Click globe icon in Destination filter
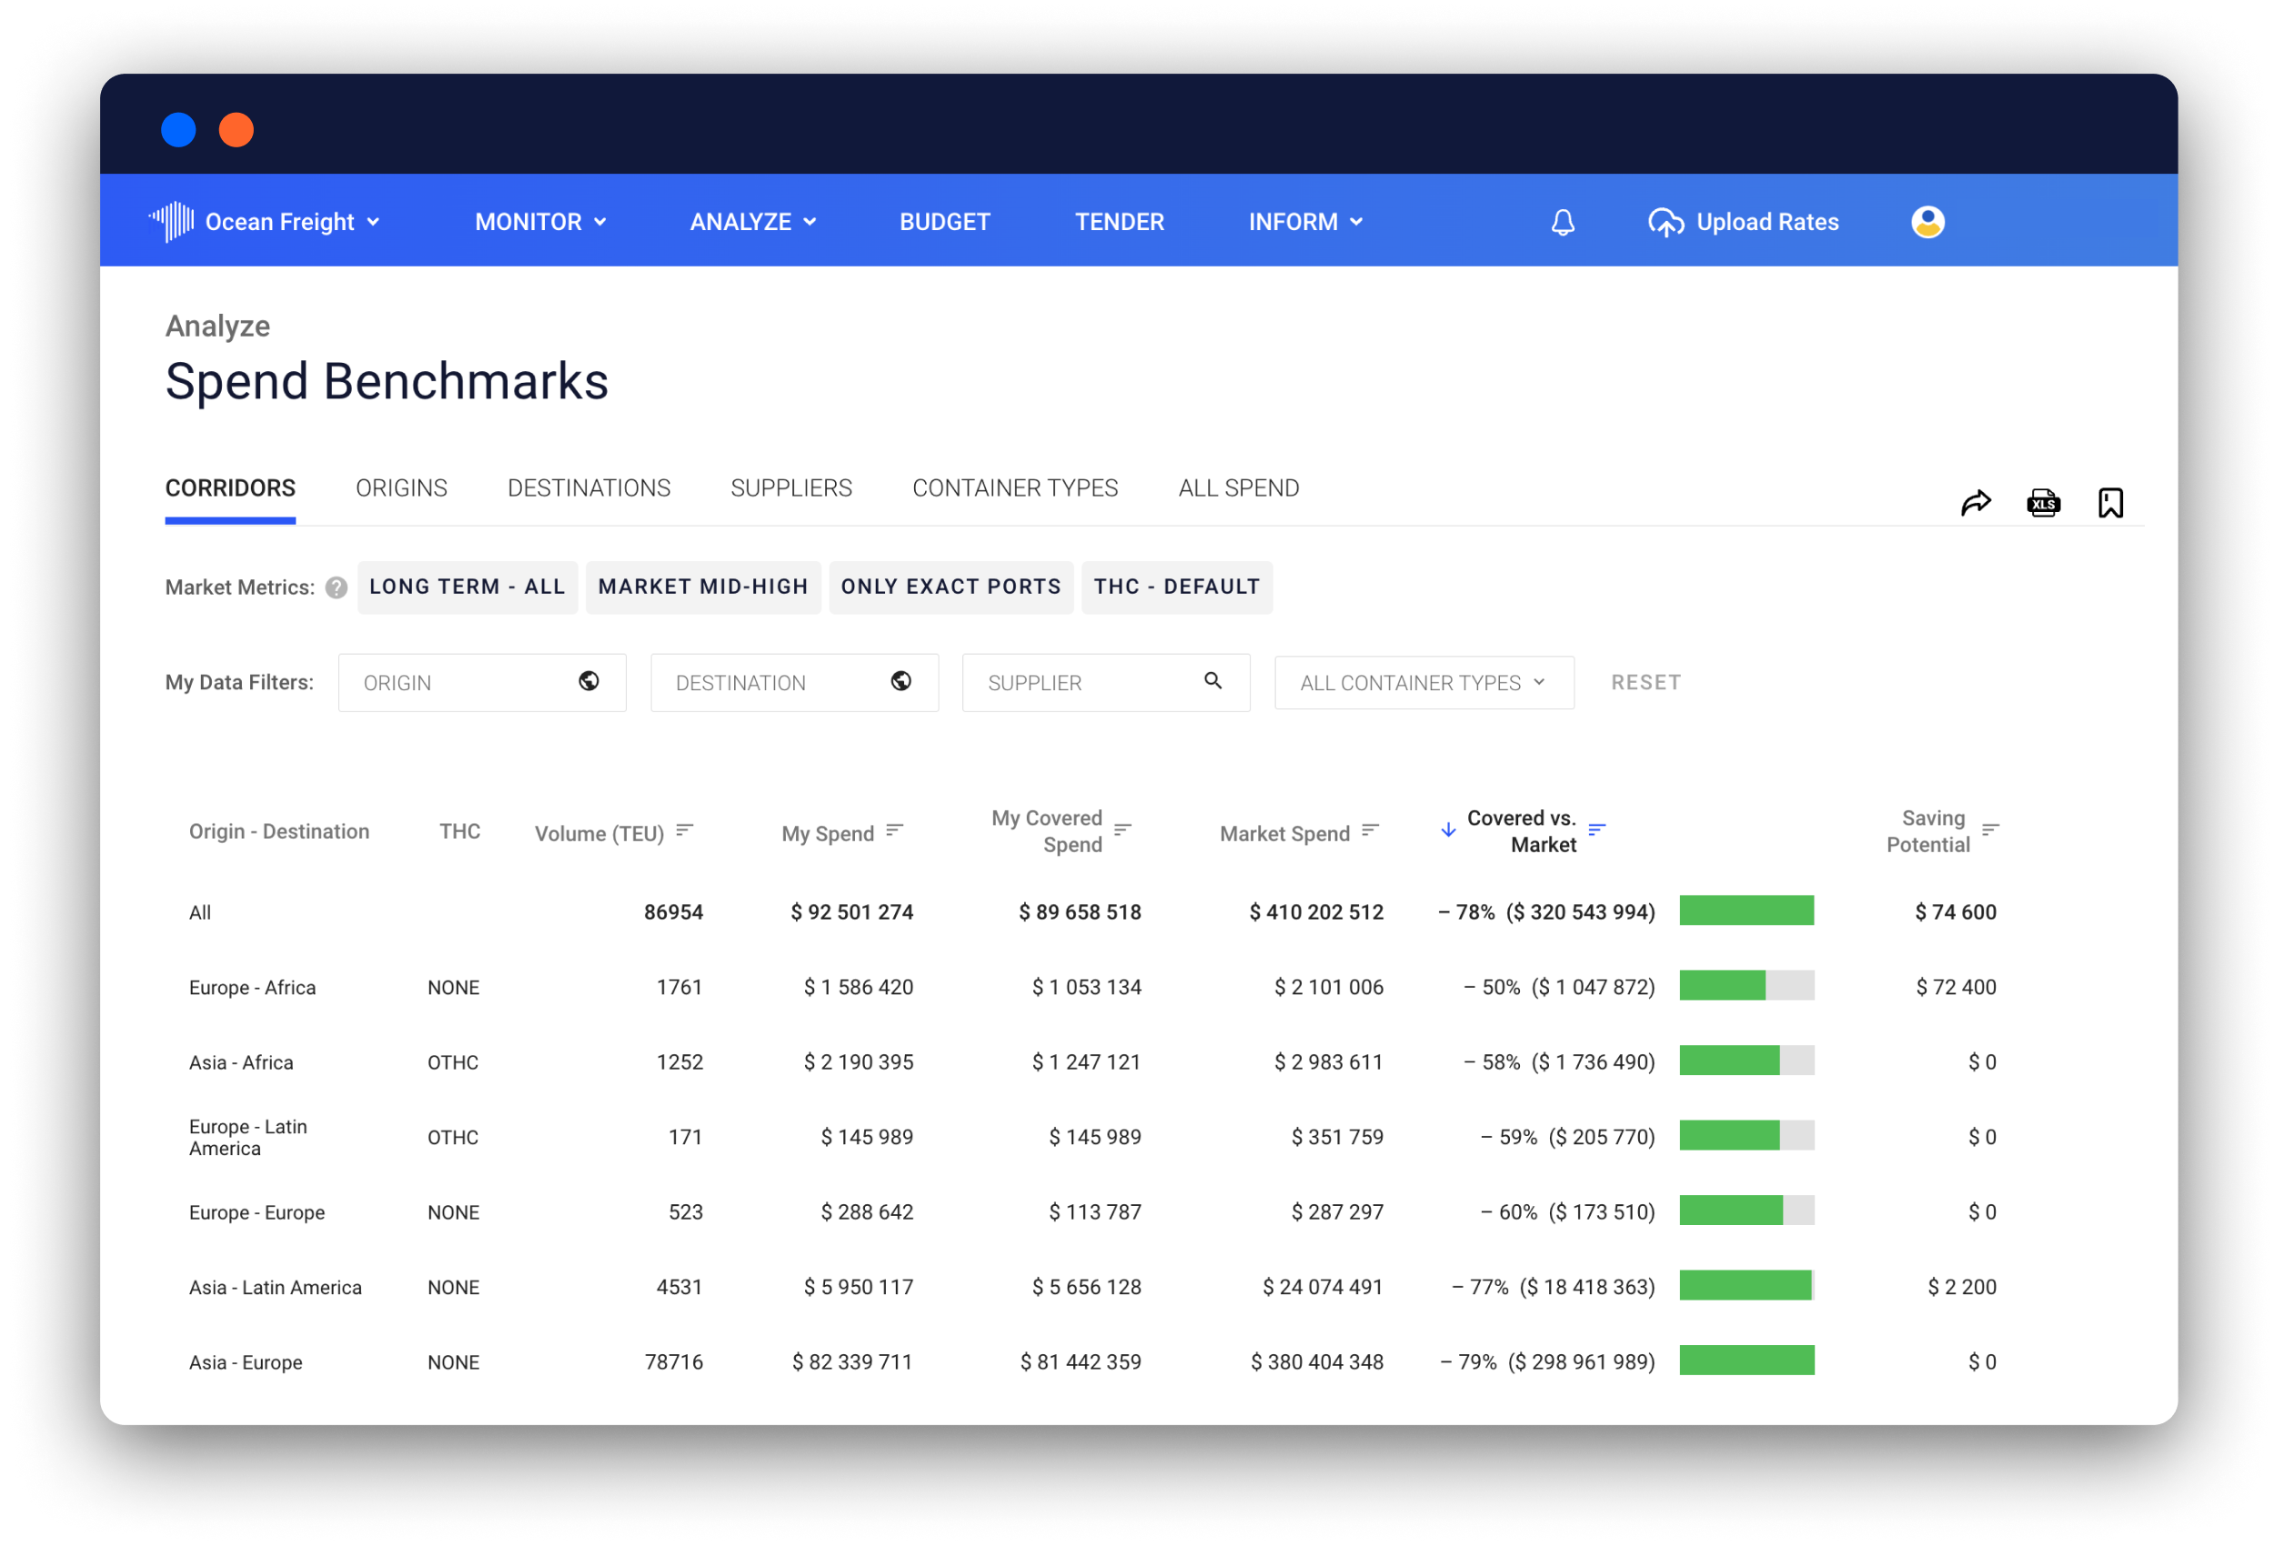The width and height of the screenshot is (2274, 1547). pos(901,681)
